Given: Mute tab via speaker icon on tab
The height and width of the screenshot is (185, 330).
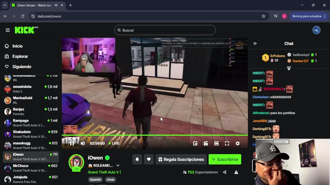Looking at the screenshot, I should [56, 5].
